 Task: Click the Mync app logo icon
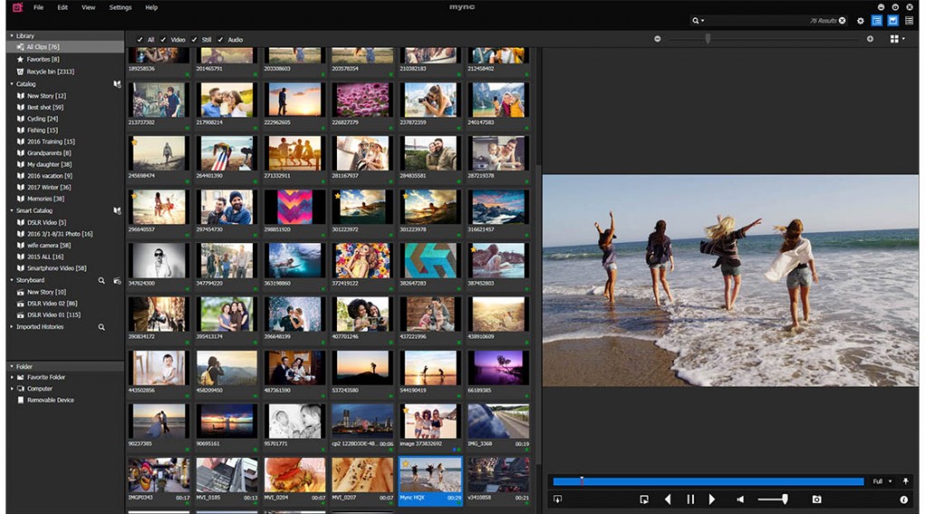tap(17, 7)
